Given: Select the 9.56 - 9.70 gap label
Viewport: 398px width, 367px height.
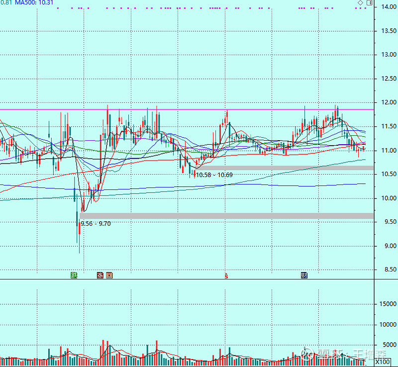Looking at the screenshot, I should click(96, 224).
